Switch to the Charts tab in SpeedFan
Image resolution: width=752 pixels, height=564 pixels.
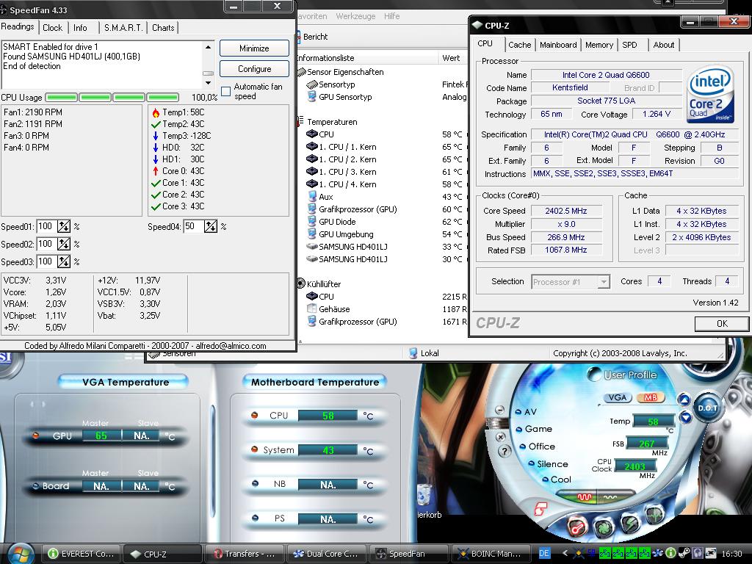pos(163,28)
